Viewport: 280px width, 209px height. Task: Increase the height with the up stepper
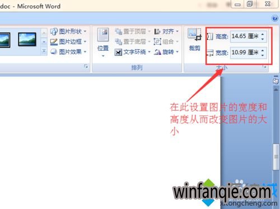tap(263, 34)
